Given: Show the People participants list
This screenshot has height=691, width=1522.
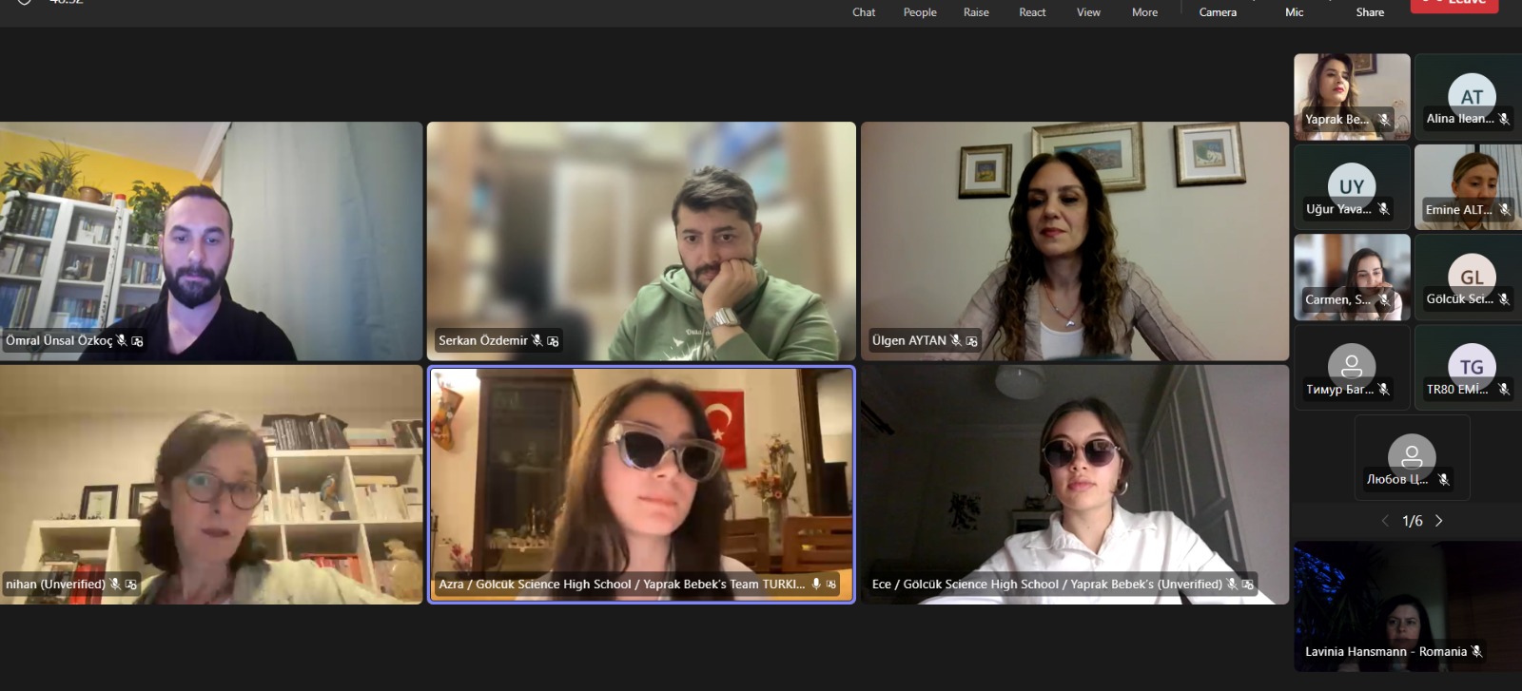Looking at the screenshot, I should pyautogui.click(x=920, y=10).
